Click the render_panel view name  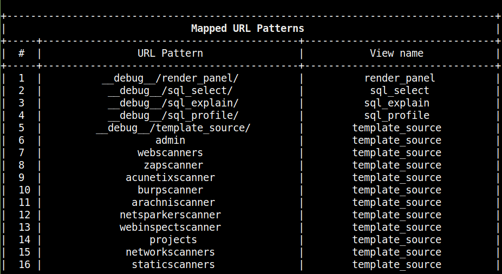400,78
